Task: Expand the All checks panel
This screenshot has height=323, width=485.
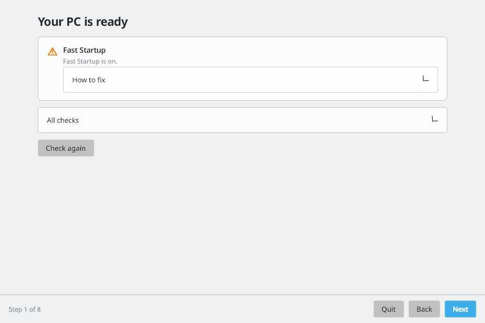Action: coord(242,120)
